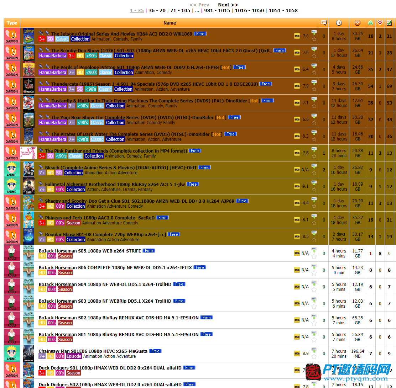
Task: Click the 65.35 GB size value
Action: coord(357,320)
